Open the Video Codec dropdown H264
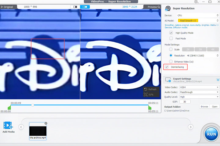220x146 pixels. [x=199, y=87]
